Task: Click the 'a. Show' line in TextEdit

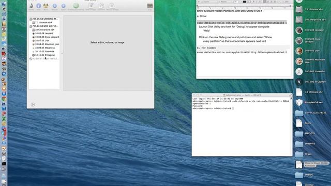Action: [x=202, y=16]
